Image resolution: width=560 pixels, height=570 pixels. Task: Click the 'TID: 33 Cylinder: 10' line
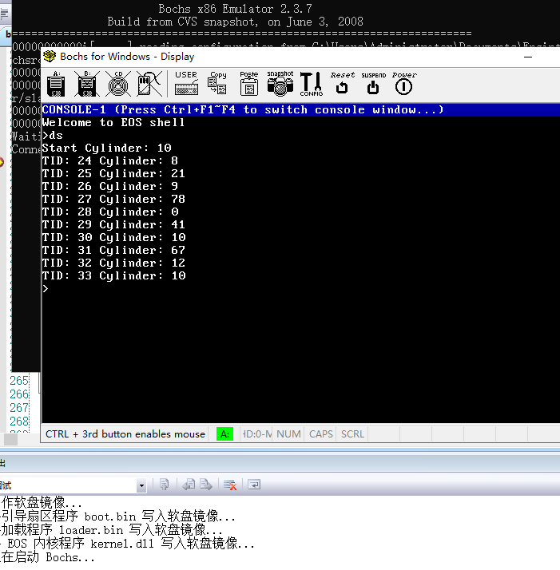pos(114,276)
